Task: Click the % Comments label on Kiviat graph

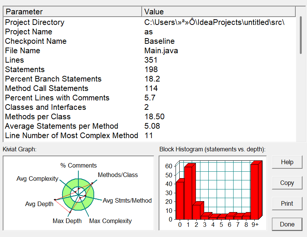Action: pyautogui.click(x=78, y=165)
